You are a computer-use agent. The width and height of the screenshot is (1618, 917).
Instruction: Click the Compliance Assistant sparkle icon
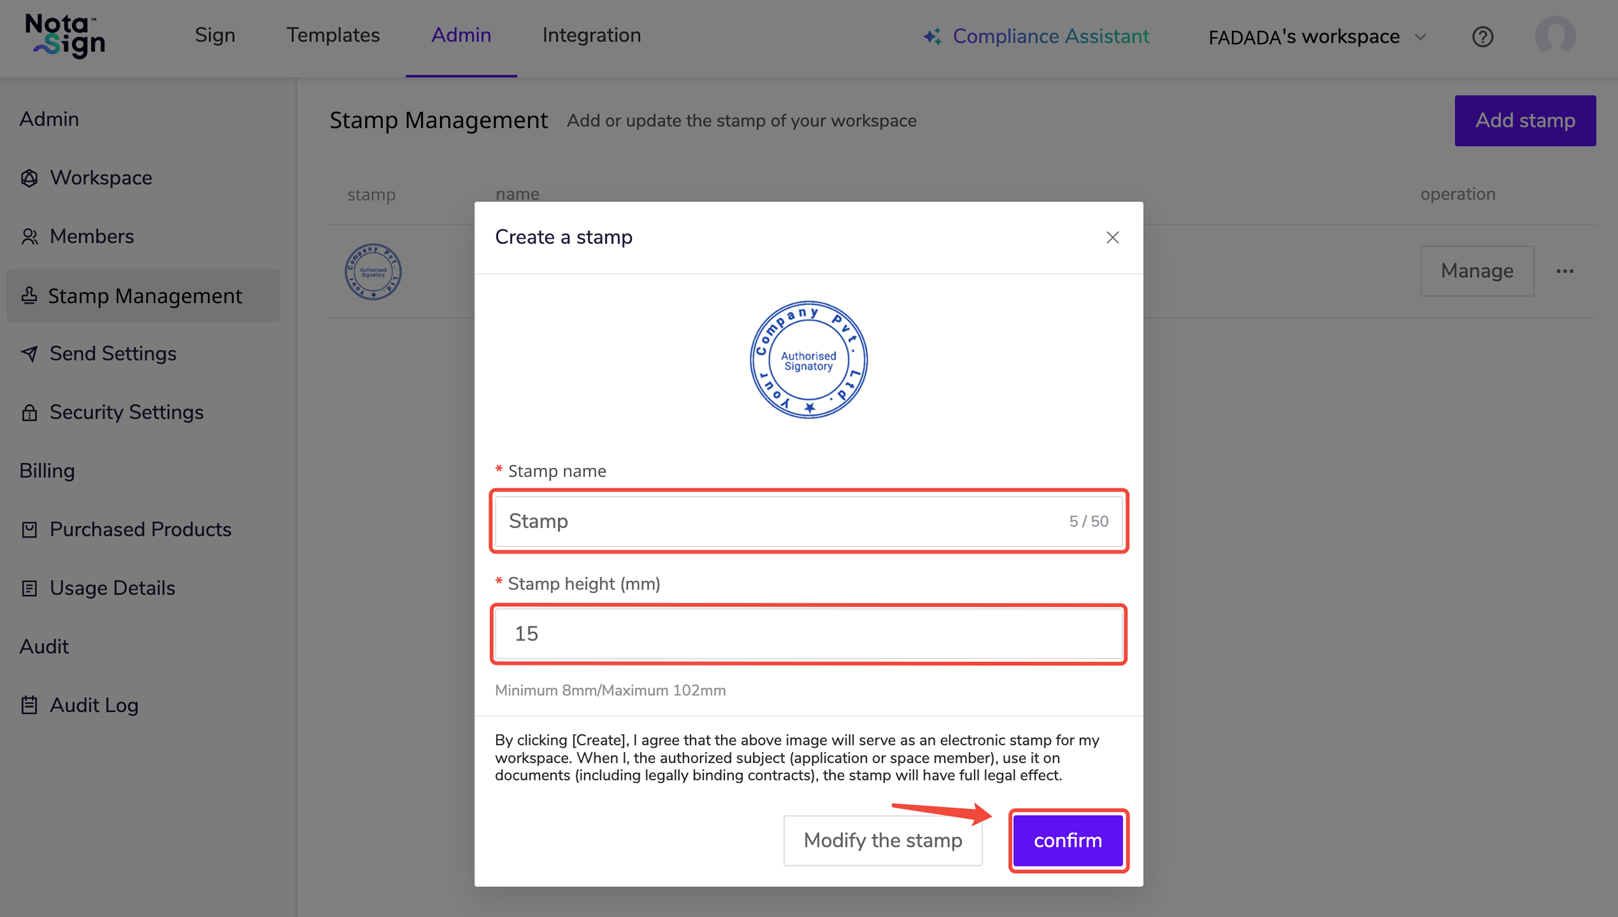click(x=932, y=36)
